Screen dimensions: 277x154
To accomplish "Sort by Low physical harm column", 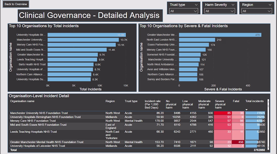I will 188,104.
